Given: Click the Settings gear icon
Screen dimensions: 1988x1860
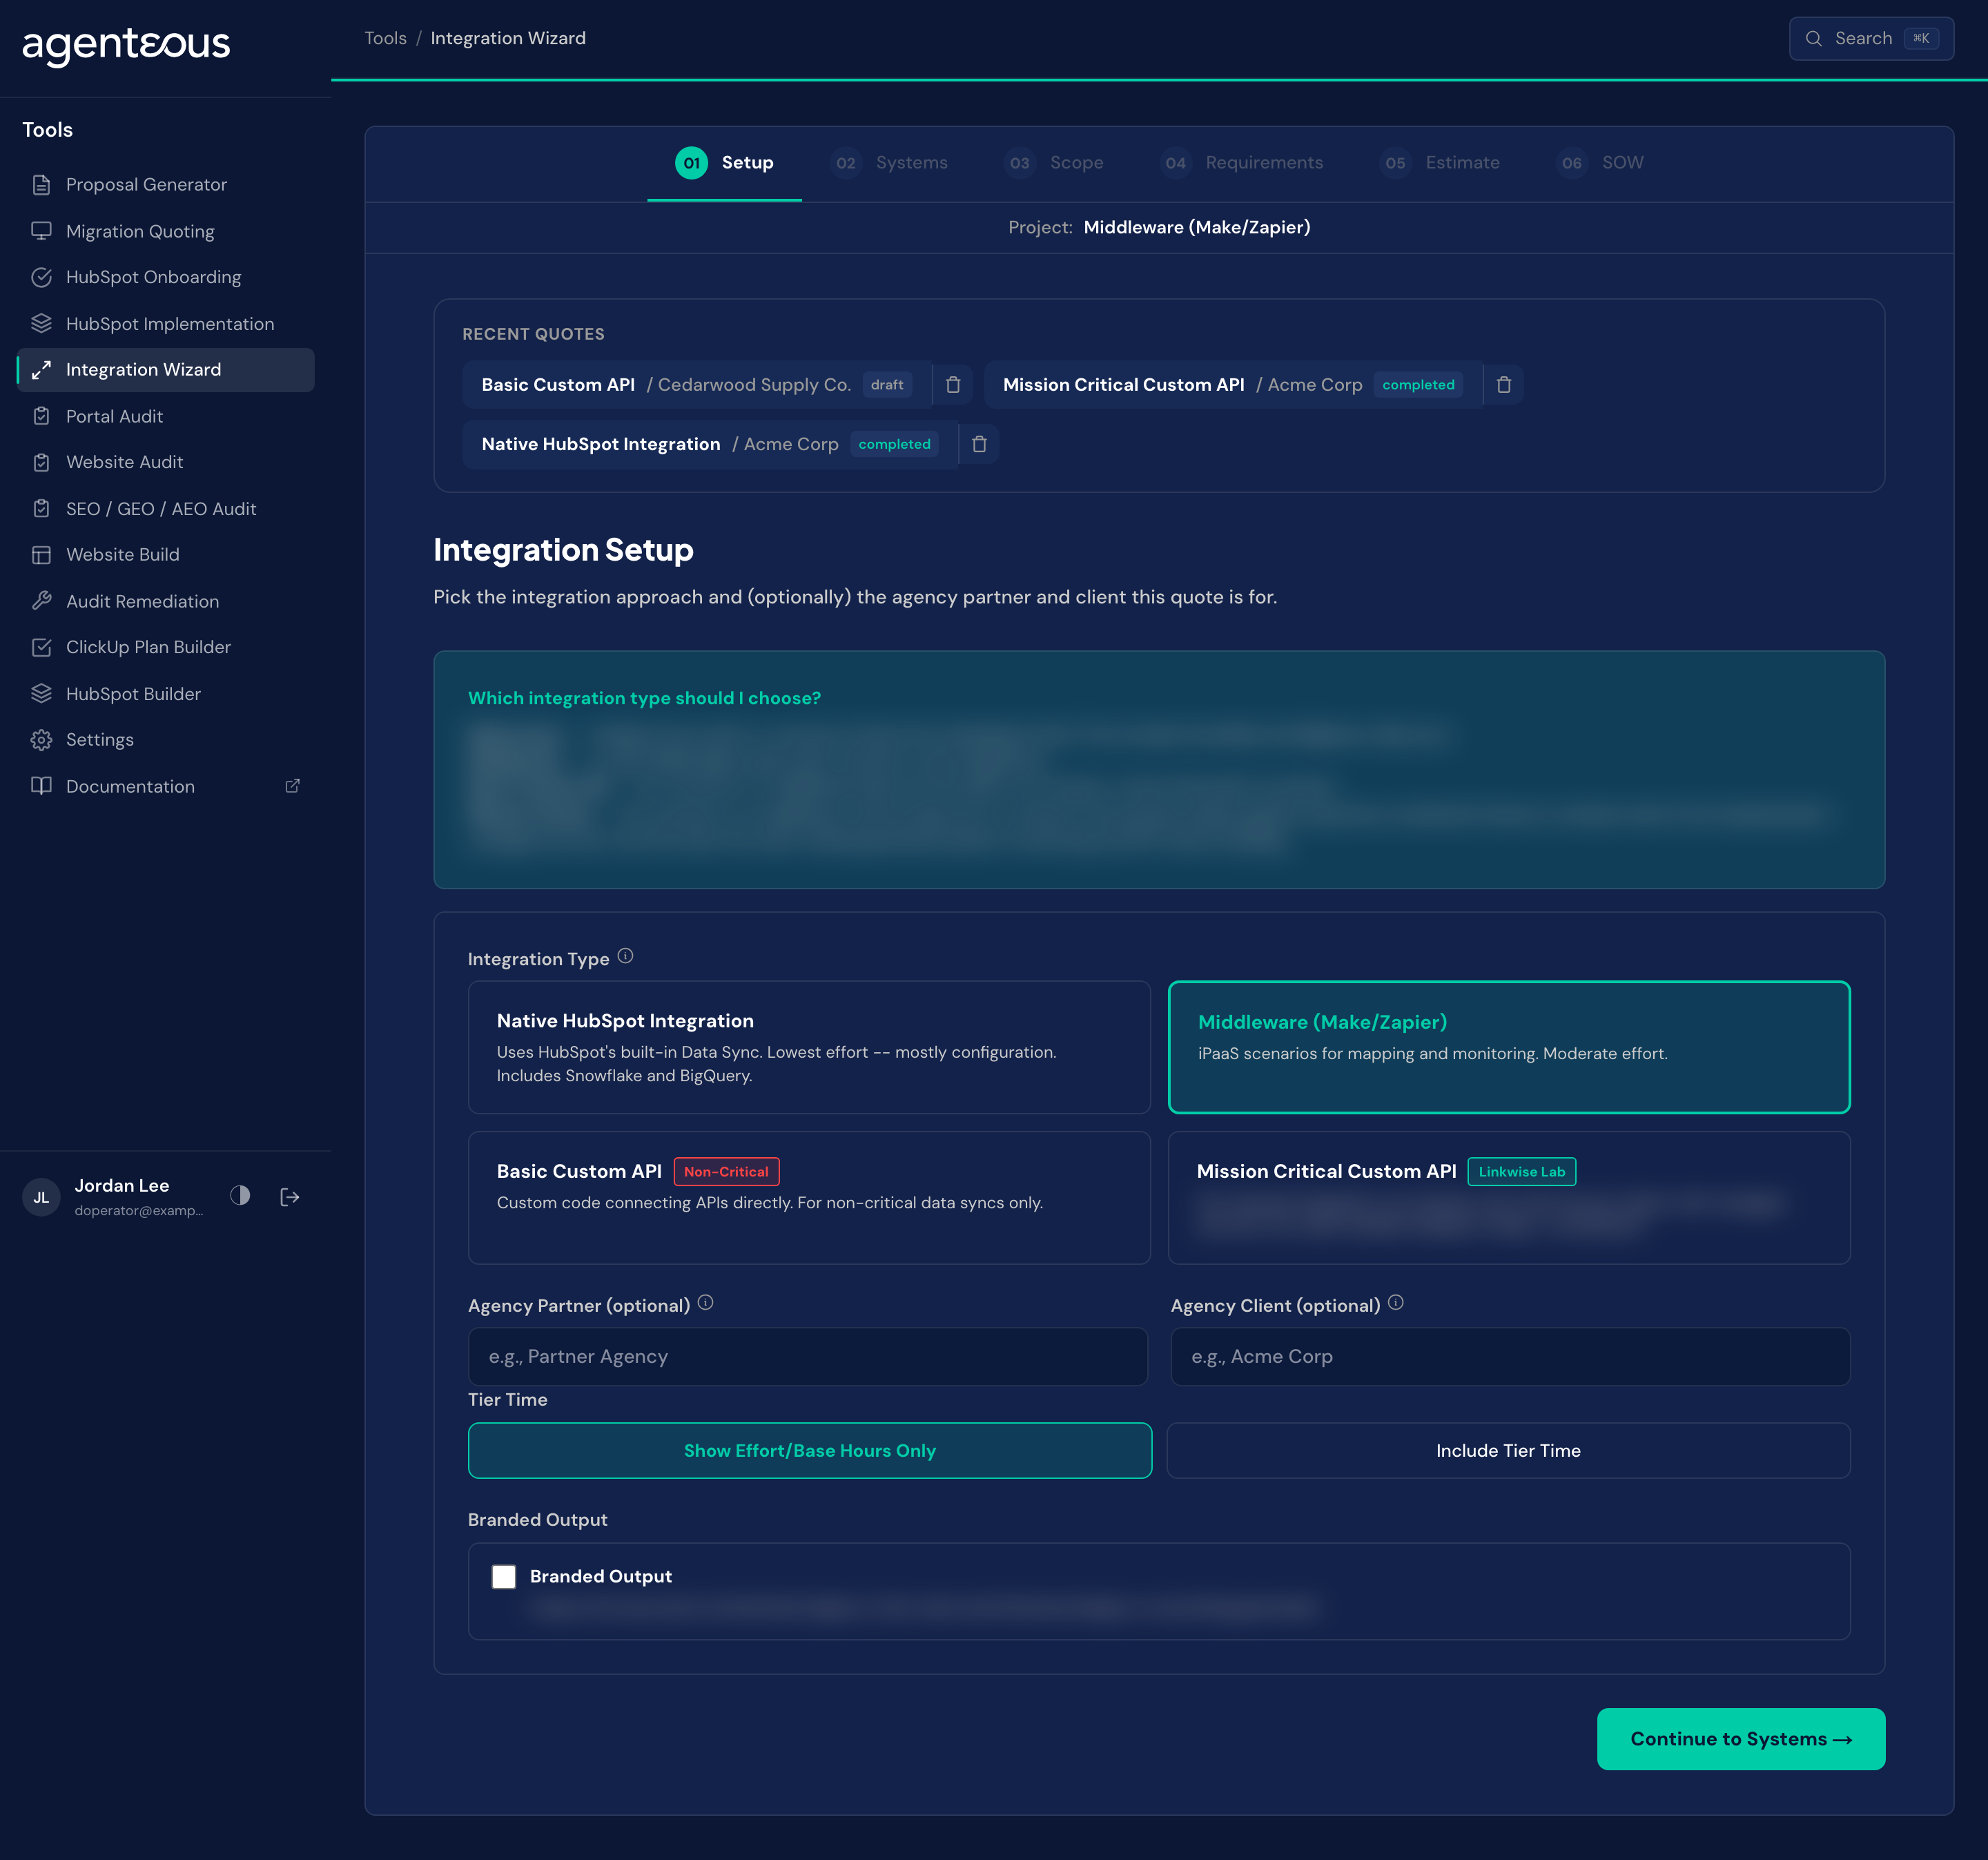Looking at the screenshot, I should point(41,740).
